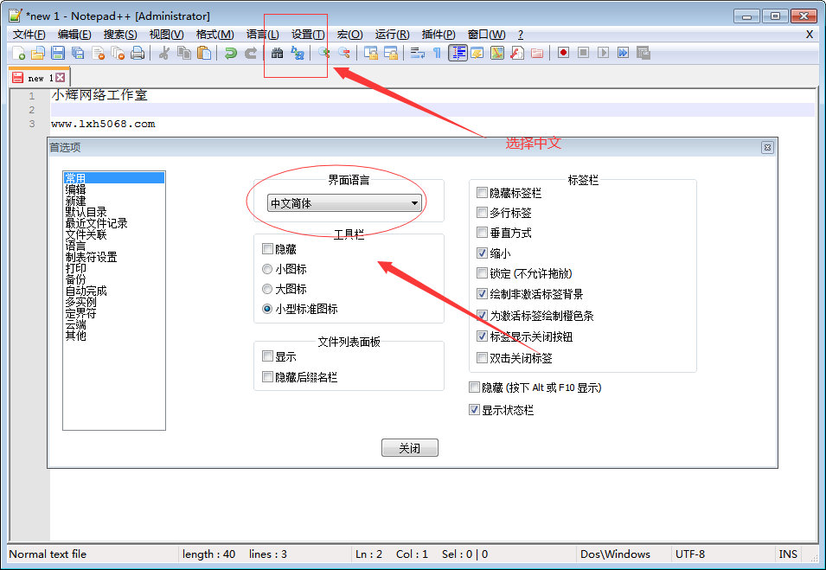
Task: Click the New file toolbar icon
Action: 18,53
